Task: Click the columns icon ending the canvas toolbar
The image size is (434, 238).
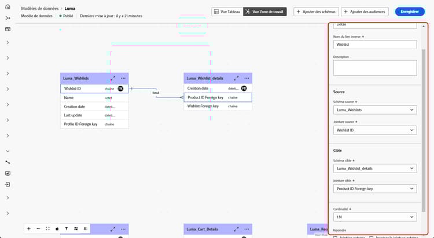Action: point(85,229)
